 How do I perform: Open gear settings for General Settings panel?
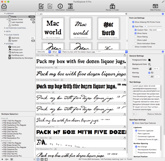163,52
